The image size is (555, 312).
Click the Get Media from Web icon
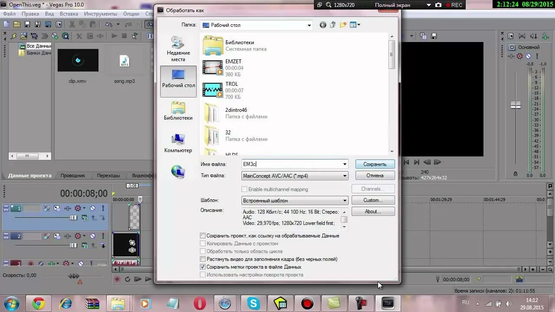[65, 36]
